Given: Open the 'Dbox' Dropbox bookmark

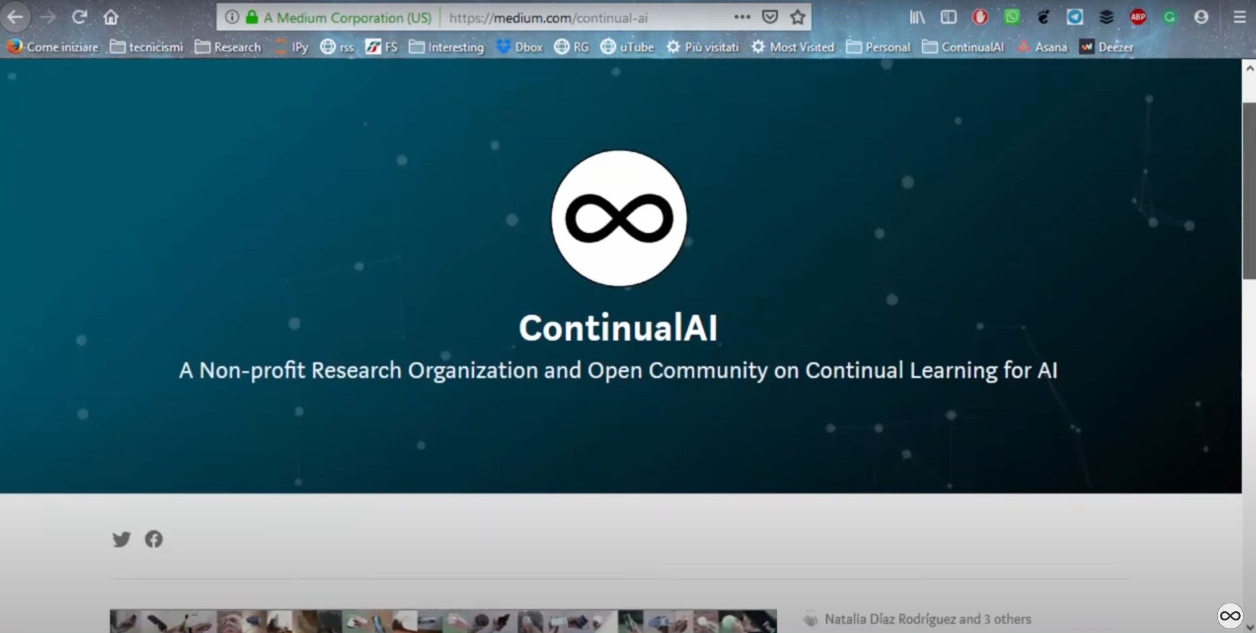Looking at the screenshot, I should pos(519,47).
